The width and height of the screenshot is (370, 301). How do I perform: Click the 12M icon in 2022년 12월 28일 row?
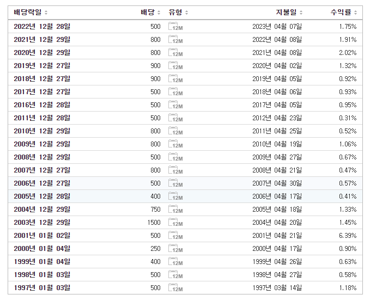[175, 27]
